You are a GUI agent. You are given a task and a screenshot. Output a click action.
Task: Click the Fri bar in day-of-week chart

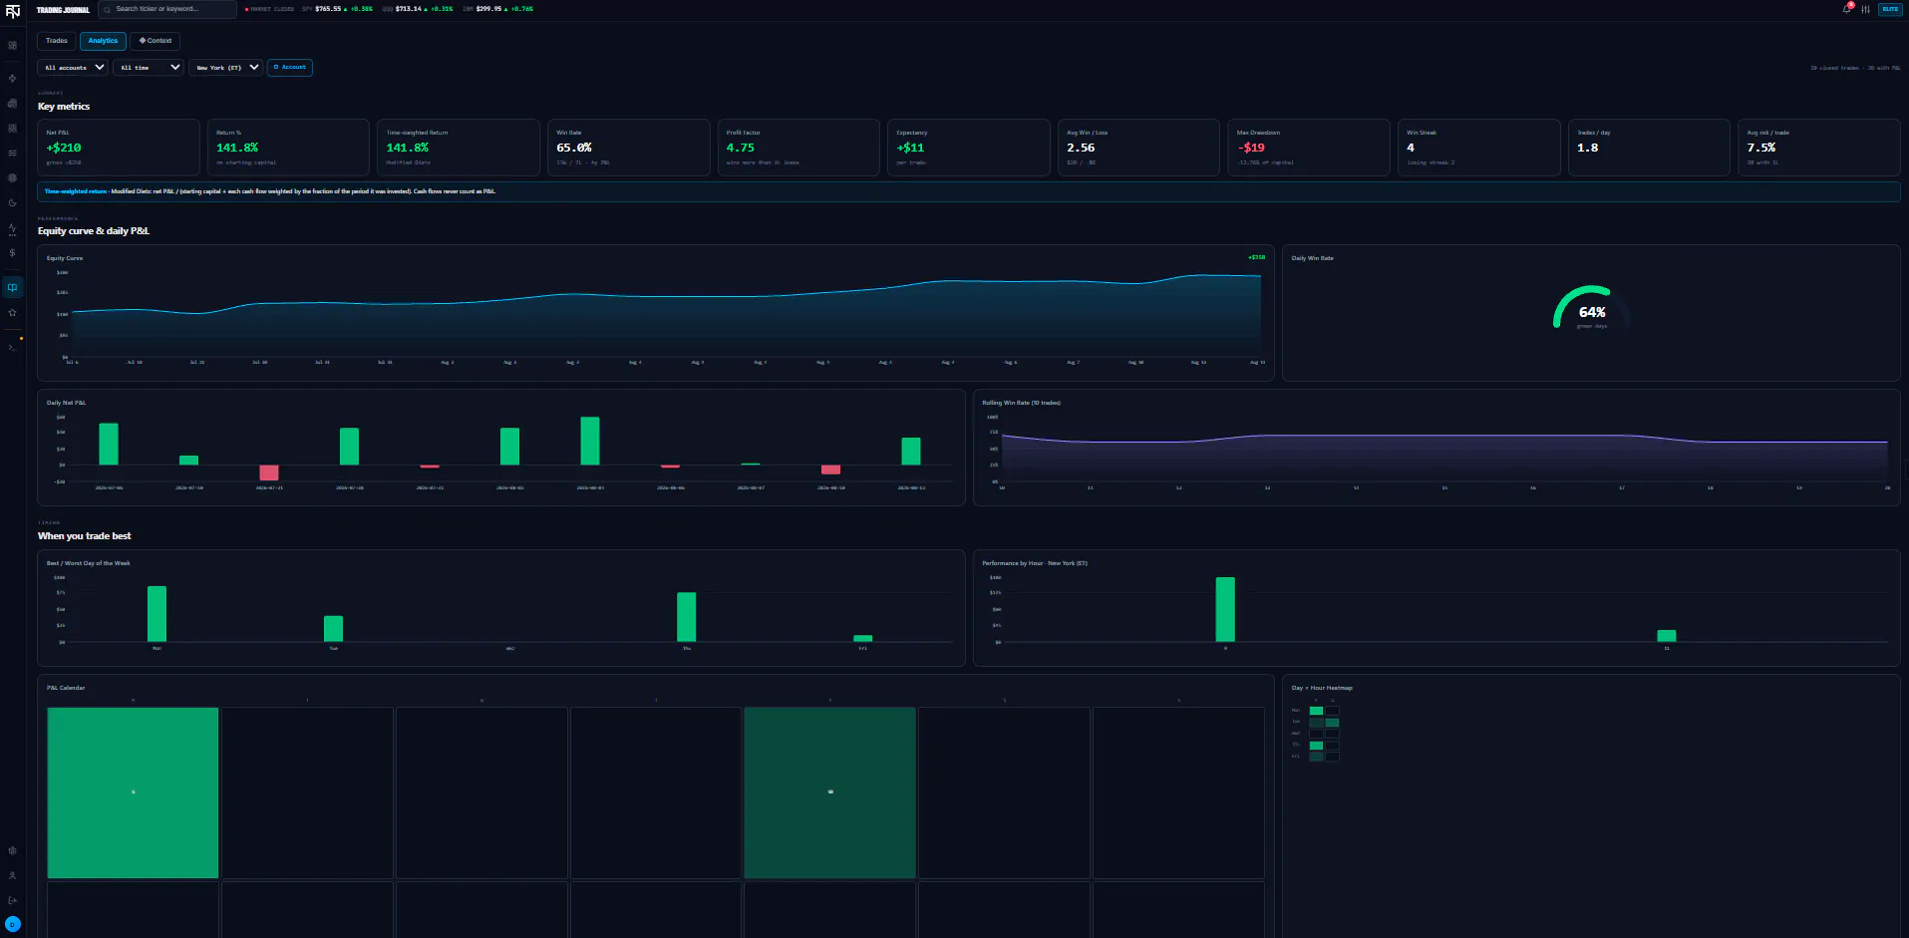(863, 638)
